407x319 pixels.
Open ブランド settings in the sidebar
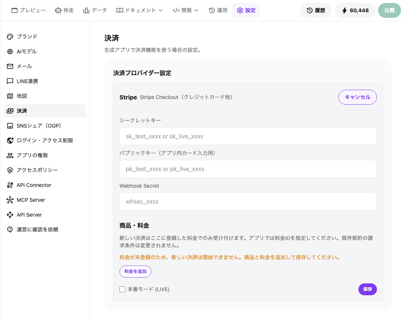tap(45, 37)
